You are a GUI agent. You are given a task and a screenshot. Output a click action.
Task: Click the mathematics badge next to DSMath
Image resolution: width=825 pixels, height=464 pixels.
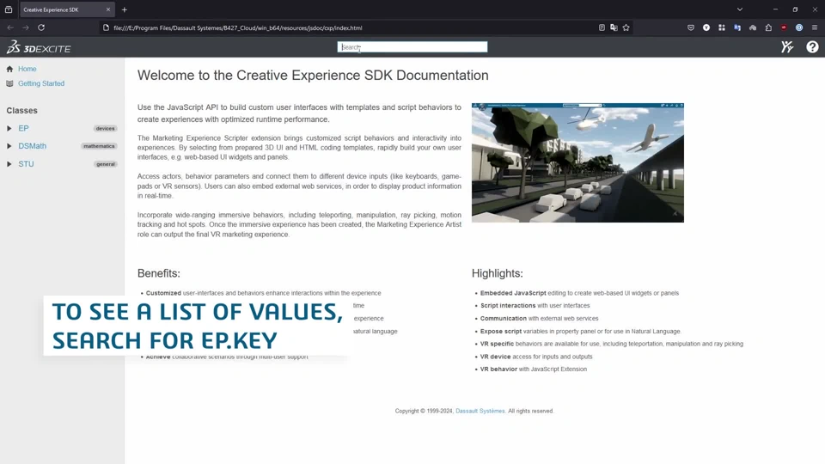pyautogui.click(x=99, y=146)
